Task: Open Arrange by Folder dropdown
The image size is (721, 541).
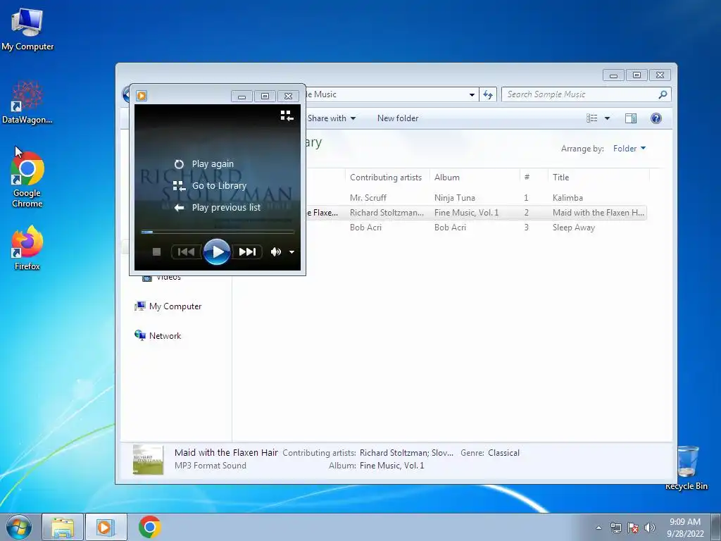Action: coord(629,148)
